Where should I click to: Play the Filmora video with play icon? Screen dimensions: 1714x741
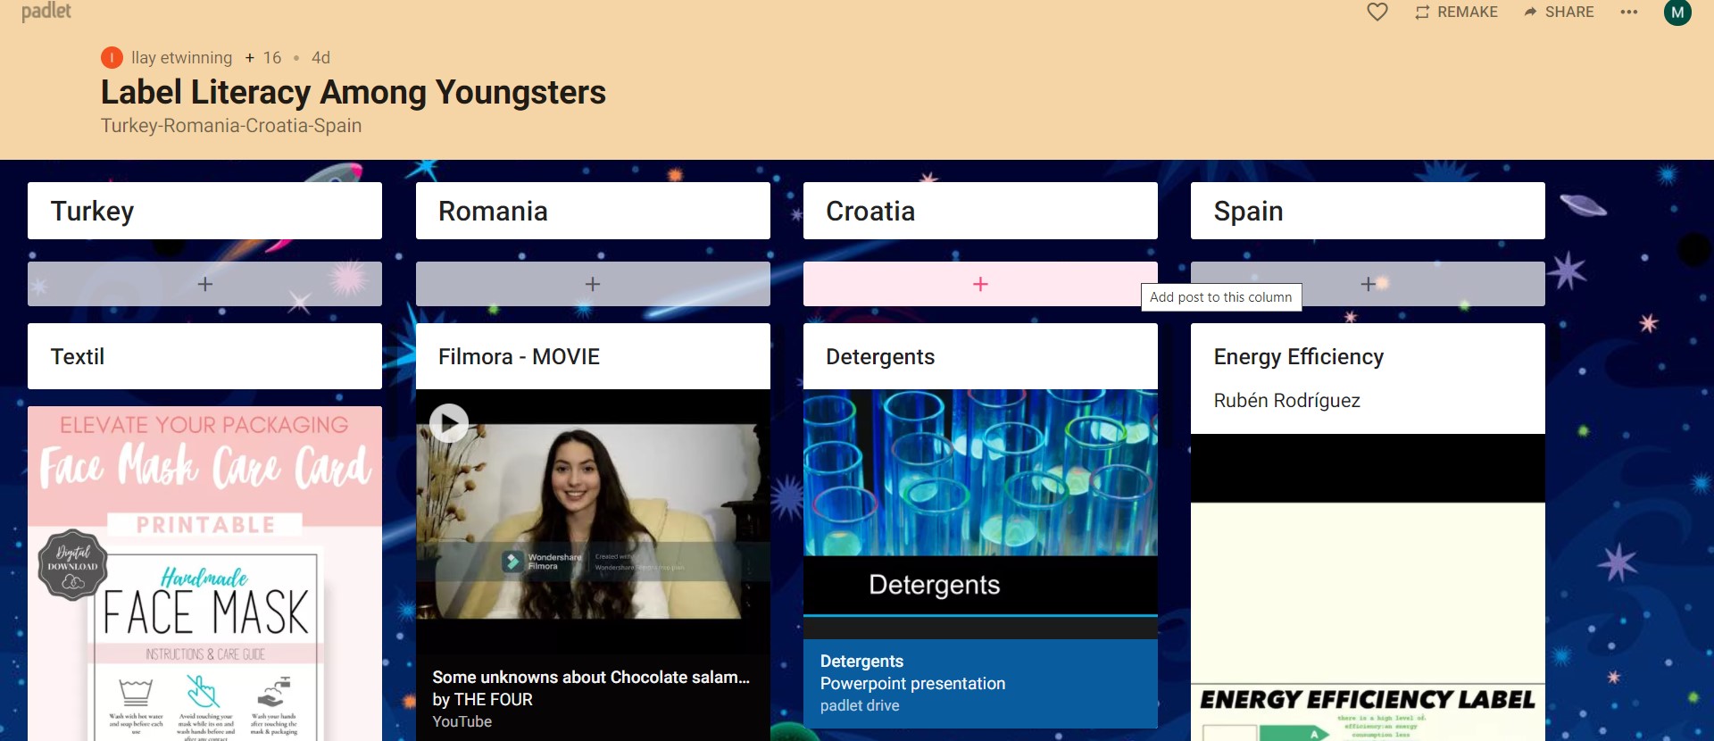pos(449,423)
